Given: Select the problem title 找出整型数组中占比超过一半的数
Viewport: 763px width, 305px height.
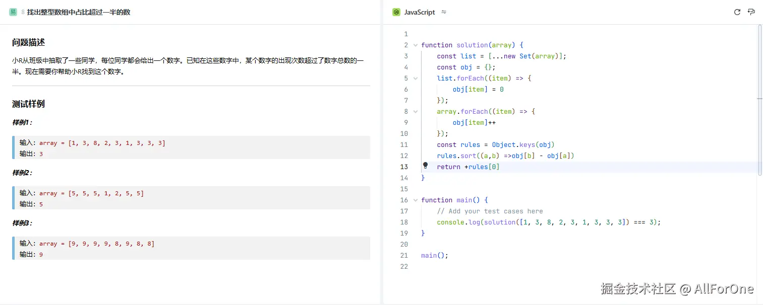Looking at the screenshot, I should (x=78, y=12).
